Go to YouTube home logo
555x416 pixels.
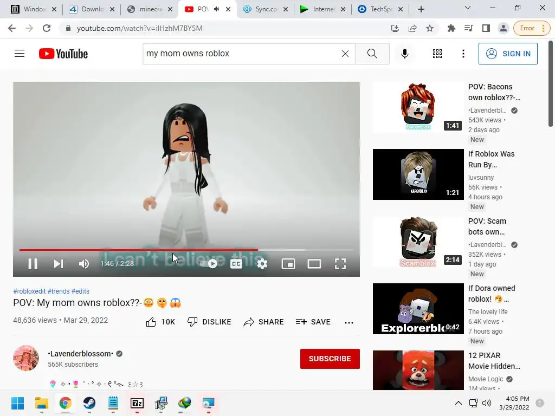tap(63, 54)
